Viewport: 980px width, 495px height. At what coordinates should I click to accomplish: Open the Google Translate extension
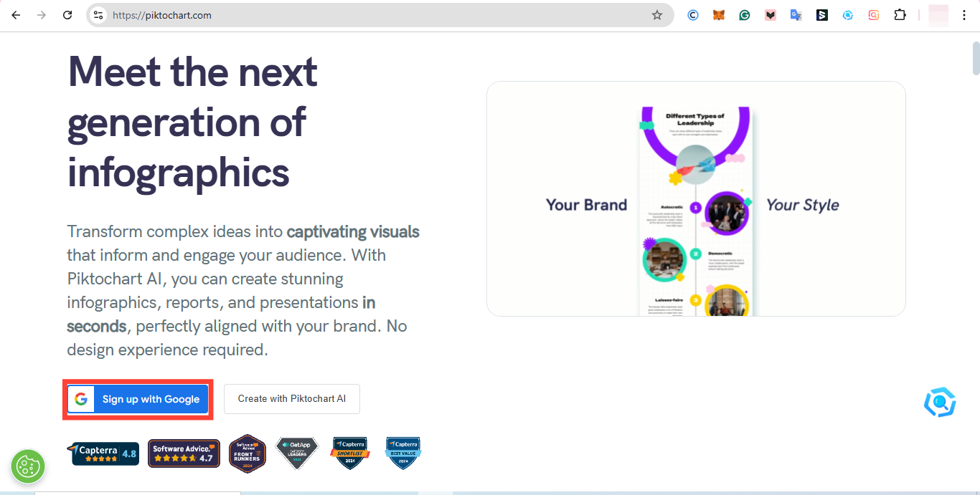pyautogui.click(x=796, y=15)
